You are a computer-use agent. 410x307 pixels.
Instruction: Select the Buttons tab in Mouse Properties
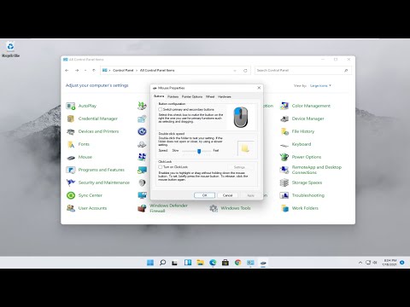click(x=159, y=96)
